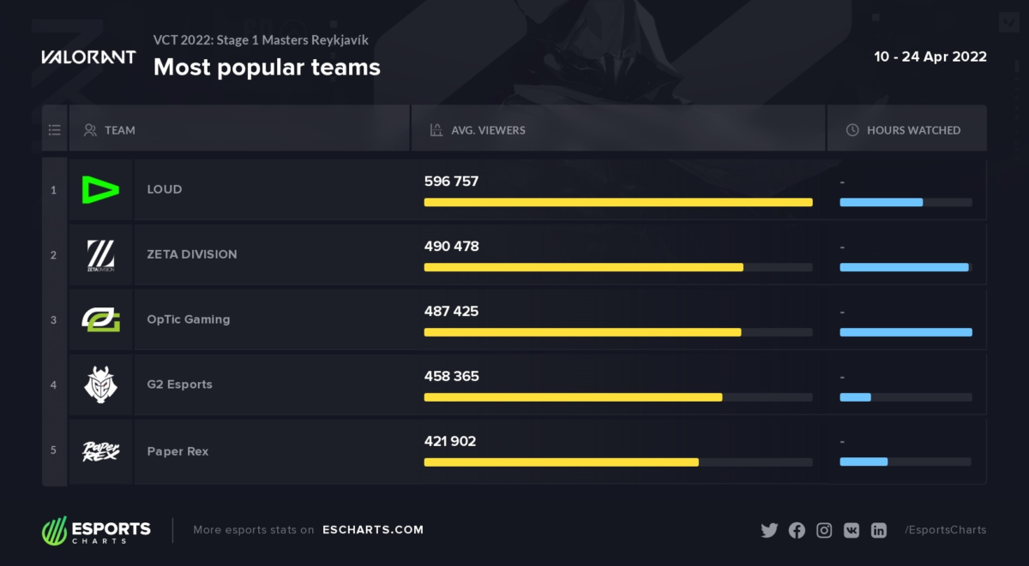Click the ZETA DIVISION team logo
Screen dimensions: 1029x566
click(x=100, y=255)
